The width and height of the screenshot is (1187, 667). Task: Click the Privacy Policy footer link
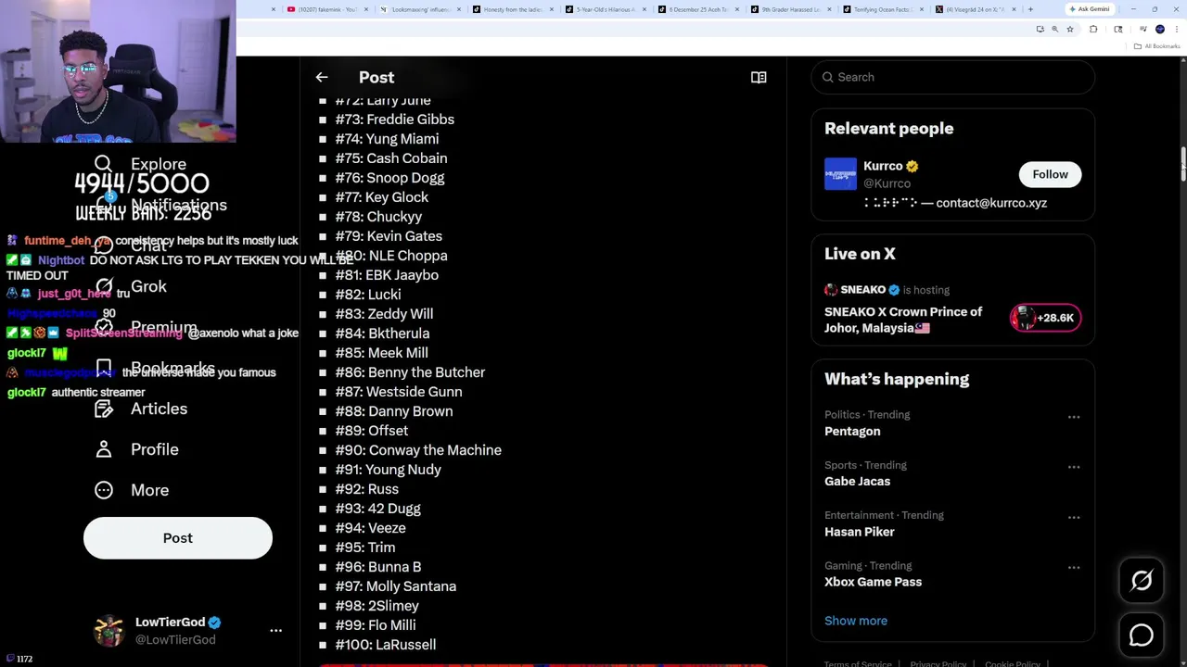tap(938, 663)
